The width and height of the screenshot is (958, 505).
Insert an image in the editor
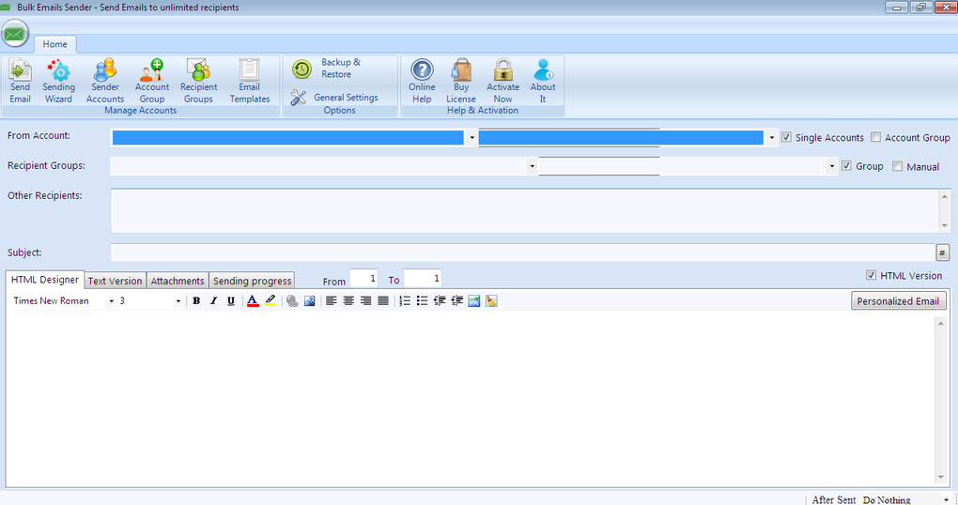(310, 300)
